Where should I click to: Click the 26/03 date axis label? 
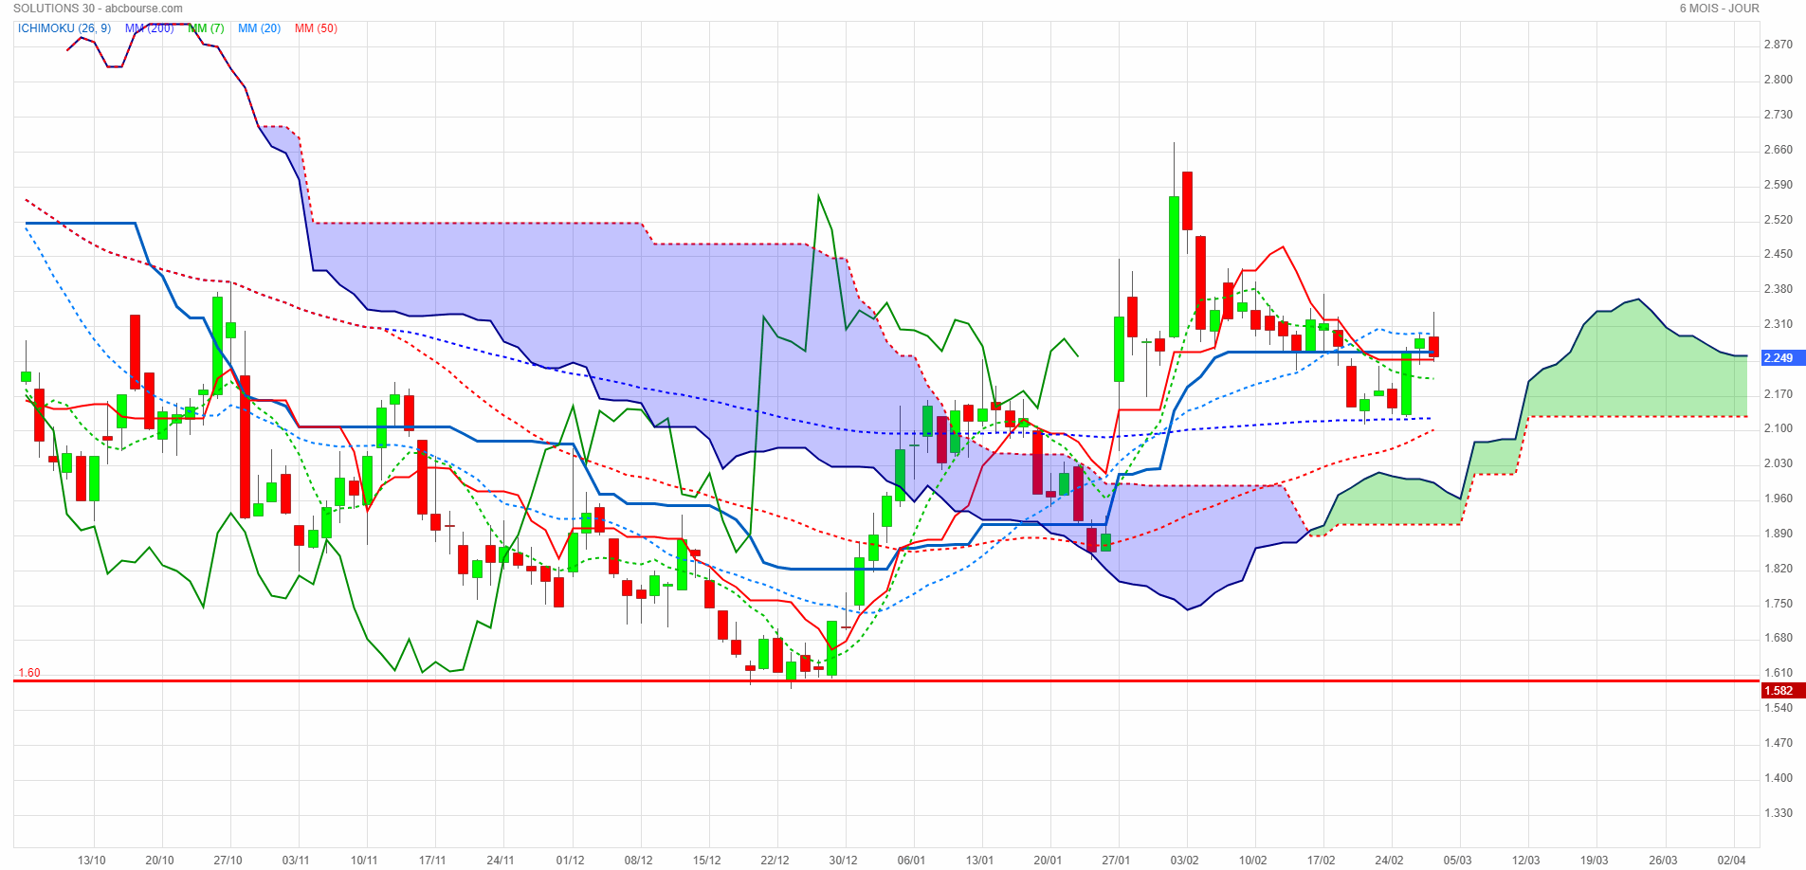coord(1664,861)
